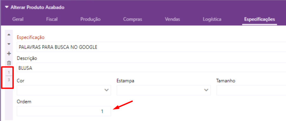Add a new specification with plus icon

pos(9,54)
